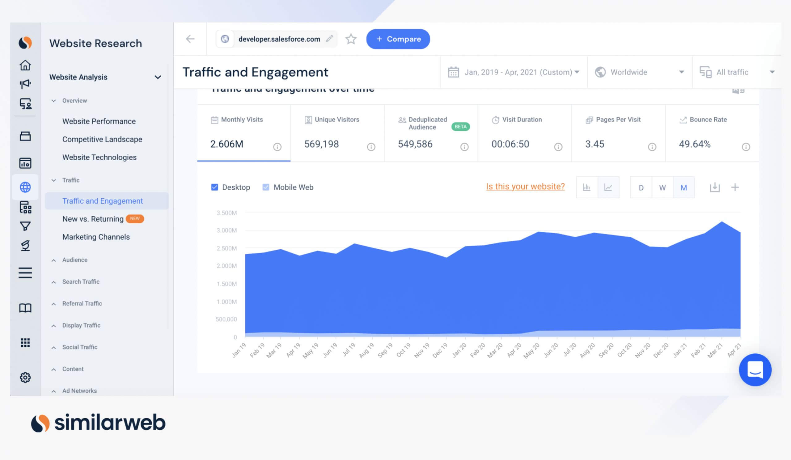Viewport: 791px width, 460px height.
Task: Select Traffic and Engagement menu item
Action: pyautogui.click(x=107, y=201)
